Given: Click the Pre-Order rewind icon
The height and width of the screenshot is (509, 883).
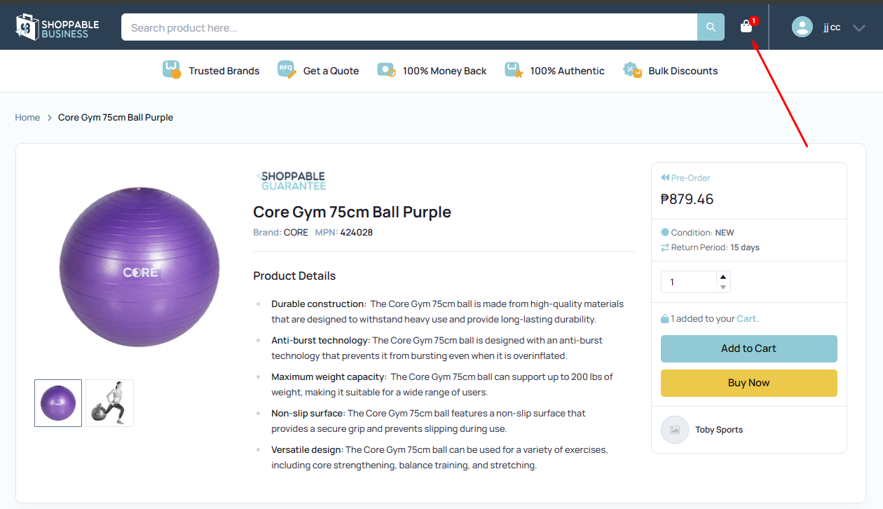Looking at the screenshot, I should pyautogui.click(x=665, y=177).
